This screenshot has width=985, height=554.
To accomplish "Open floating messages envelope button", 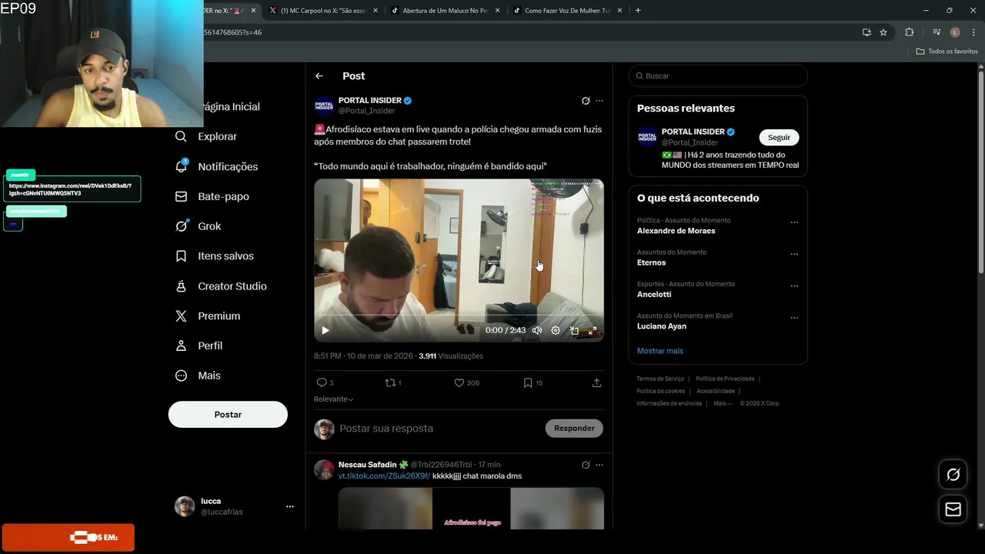I will click(x=953, y=509).
